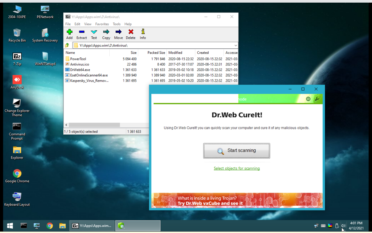Switch to the 7-Zip taskbar button
372x233 pixels.
pyautogui.click(x=92, y=226)
